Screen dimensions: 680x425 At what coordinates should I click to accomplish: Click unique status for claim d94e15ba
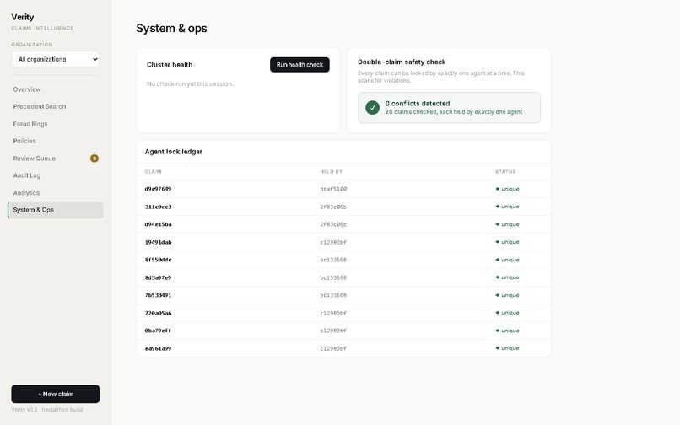tap(507, 224)
